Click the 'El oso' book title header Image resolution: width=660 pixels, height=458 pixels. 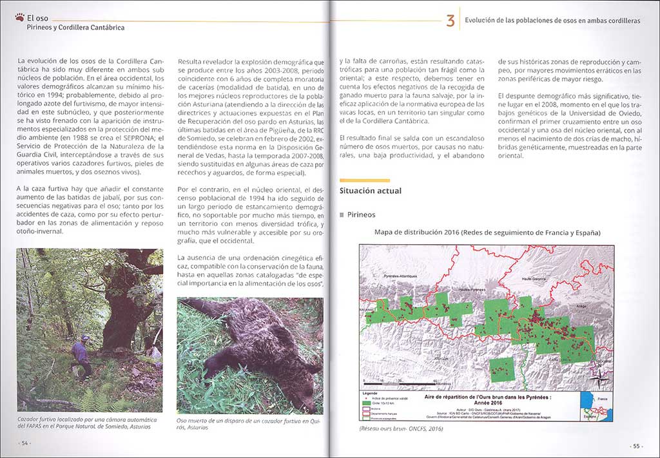point(39,18)
